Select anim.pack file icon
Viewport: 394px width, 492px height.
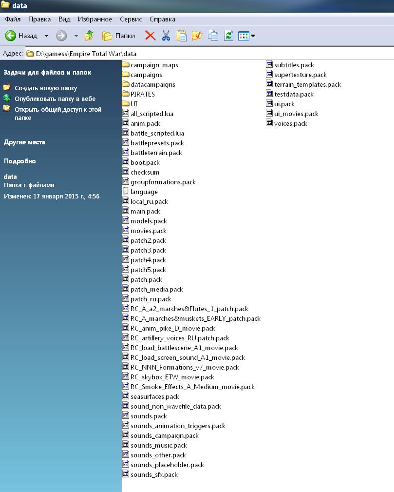[x=126, y=123]
